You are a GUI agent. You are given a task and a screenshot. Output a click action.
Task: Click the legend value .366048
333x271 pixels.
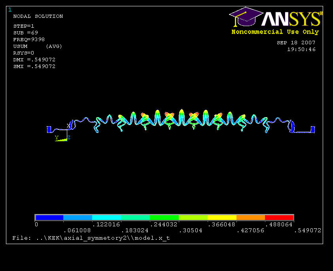click(221, 224)
